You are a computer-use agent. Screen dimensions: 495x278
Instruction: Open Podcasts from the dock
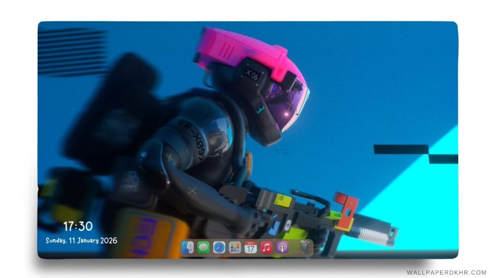[282, 248]
